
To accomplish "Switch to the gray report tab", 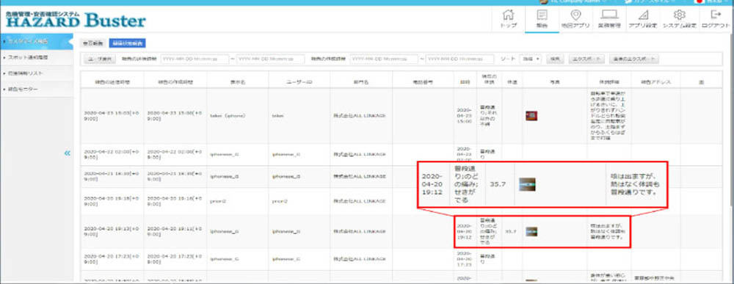I will pyautogui.click(x=92, y=43).
